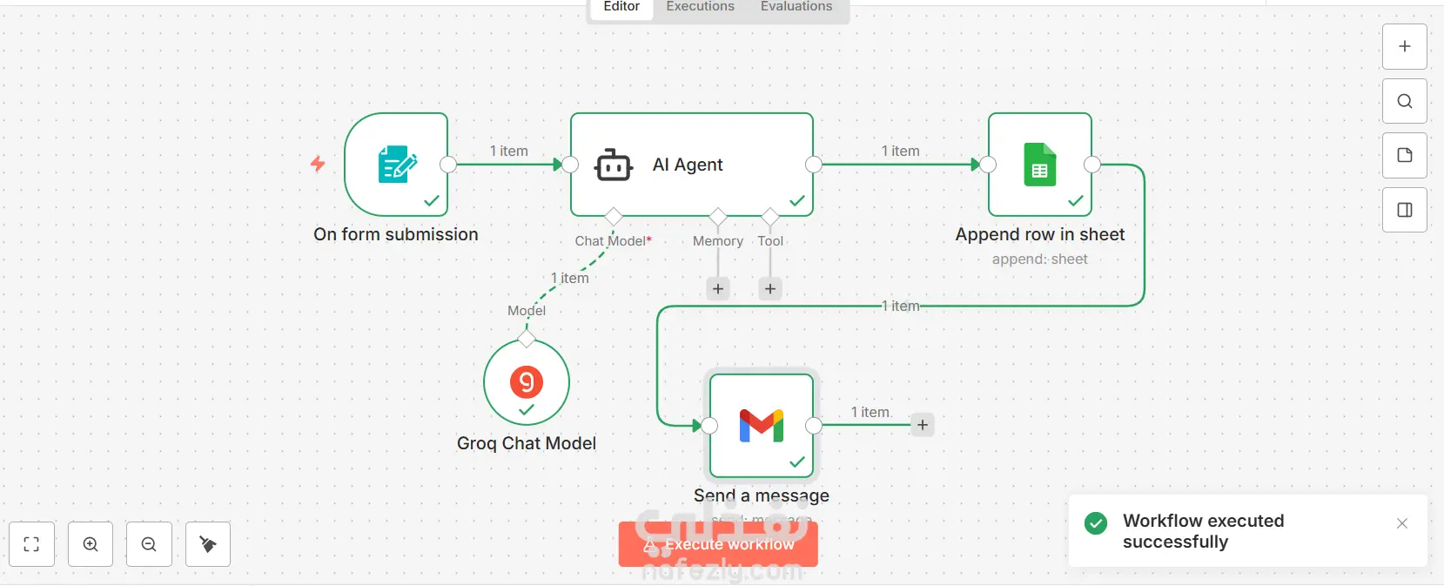The image size is (1444, 586).
Task: Open the Editor tab
Action: (x=621, y=7)
